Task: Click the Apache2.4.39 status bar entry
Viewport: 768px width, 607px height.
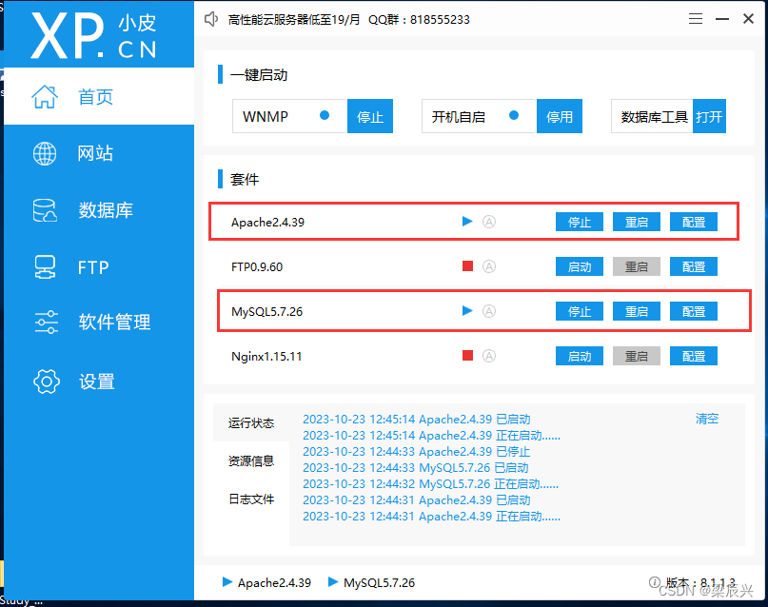Action: 266,582
